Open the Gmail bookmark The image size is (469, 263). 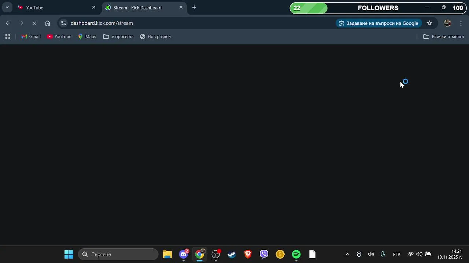coord(31,37)
